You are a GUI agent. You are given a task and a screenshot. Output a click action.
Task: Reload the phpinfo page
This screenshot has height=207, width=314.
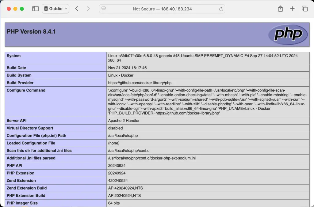point(221,9)
